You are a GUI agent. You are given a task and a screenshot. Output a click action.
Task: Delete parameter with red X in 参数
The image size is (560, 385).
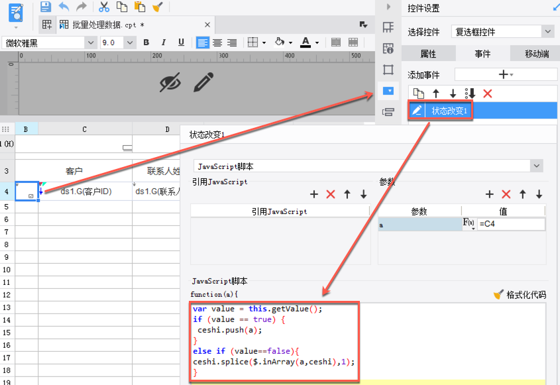point(506,194)
